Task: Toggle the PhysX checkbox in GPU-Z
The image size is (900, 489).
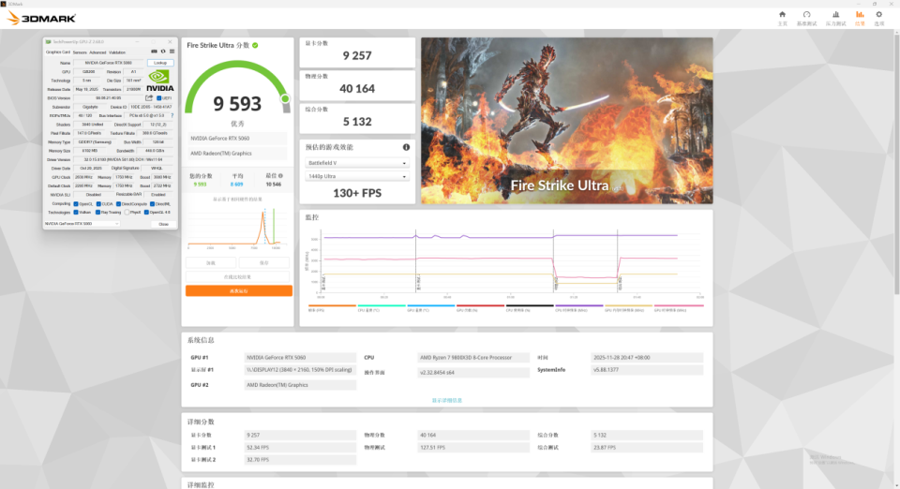Action: 127,212
